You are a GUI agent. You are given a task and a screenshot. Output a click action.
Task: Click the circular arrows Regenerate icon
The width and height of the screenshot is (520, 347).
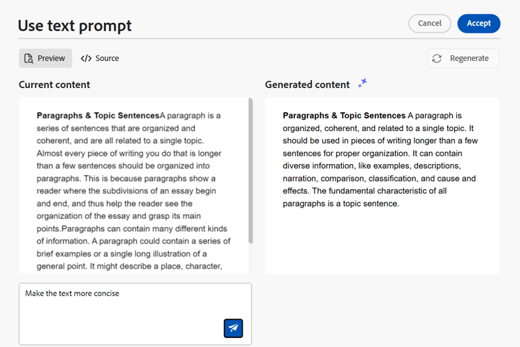coord(437,59)
